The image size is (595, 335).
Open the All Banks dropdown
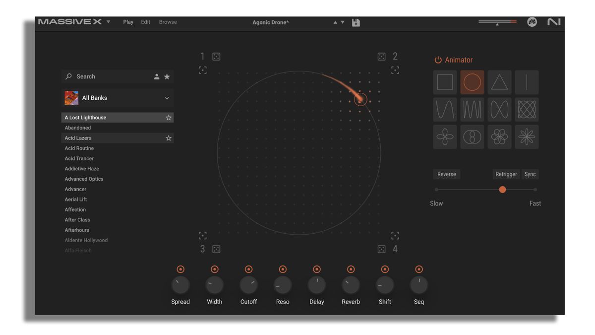point(118,98)
